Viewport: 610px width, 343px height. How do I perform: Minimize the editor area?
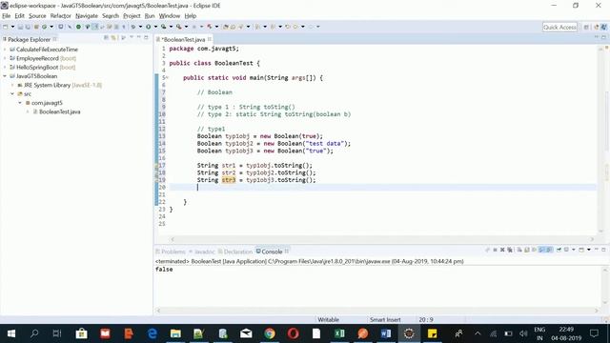(x=597, y=36)
